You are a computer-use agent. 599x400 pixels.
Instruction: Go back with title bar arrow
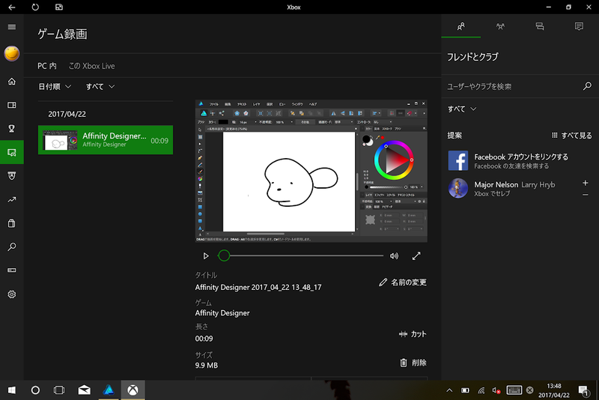(x=12, y=7)
